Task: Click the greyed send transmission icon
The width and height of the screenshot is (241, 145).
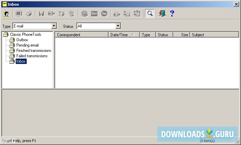Action: 117,14
